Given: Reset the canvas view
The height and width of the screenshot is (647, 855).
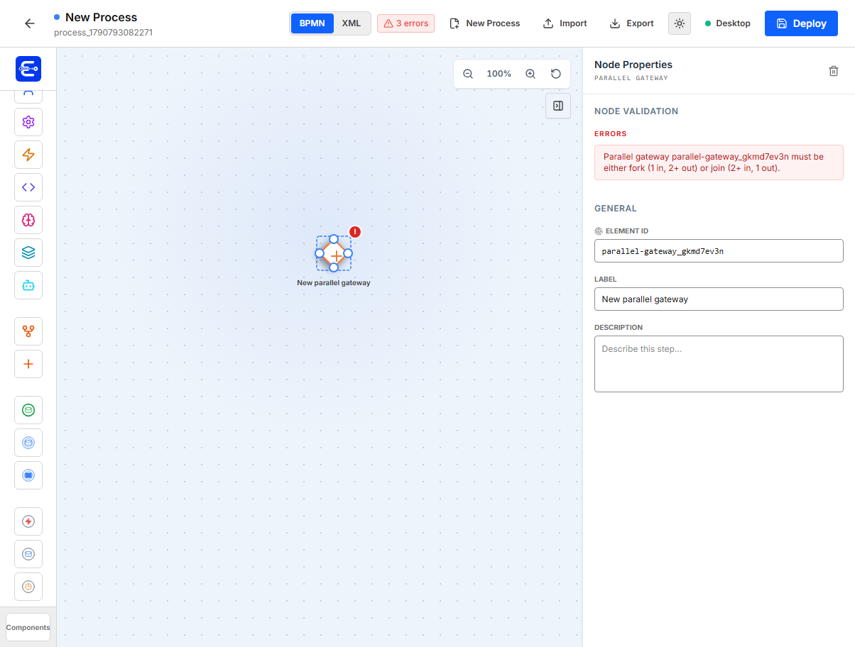Looking at the screenshot, I should (556, 74).
